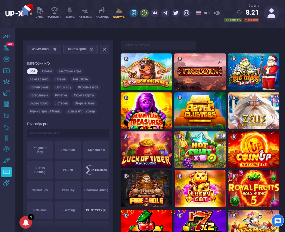Image resolution: width=285 pixels, height=232 pixels.
Task: Filter by PLAYSON provider
Action: pos(96,210)
